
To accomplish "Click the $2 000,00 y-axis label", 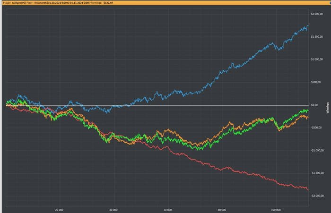I will [317, 14].
